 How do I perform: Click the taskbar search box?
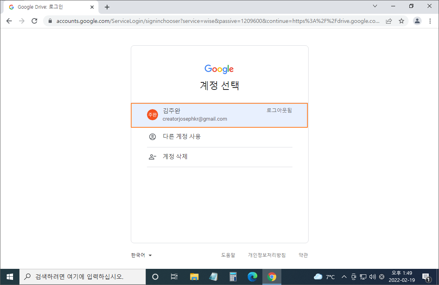83,277
